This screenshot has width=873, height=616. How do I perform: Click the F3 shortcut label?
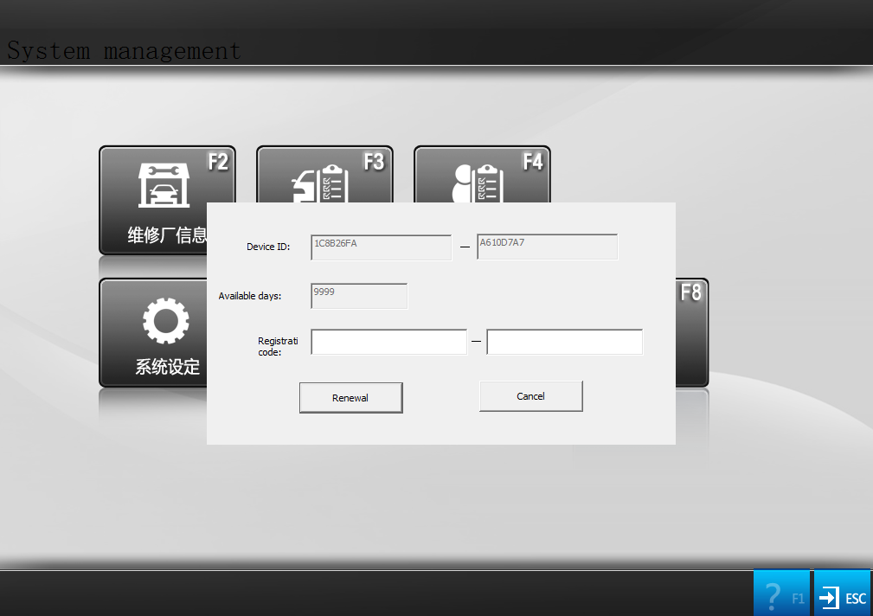tap(374, 162)
